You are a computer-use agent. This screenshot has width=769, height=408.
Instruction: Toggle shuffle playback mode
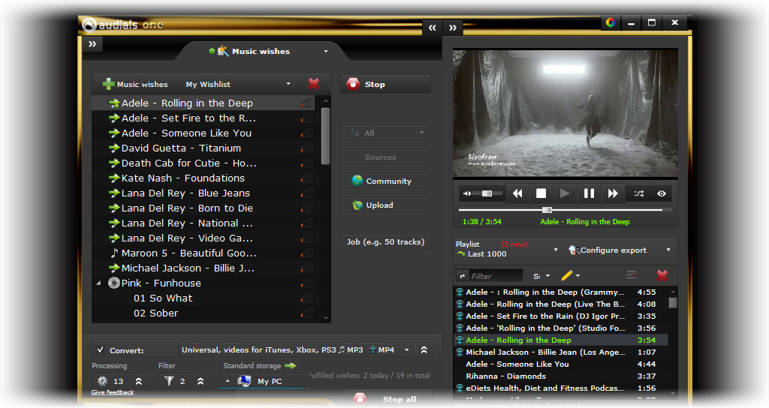pyautogui.click(x=639, y=193)
